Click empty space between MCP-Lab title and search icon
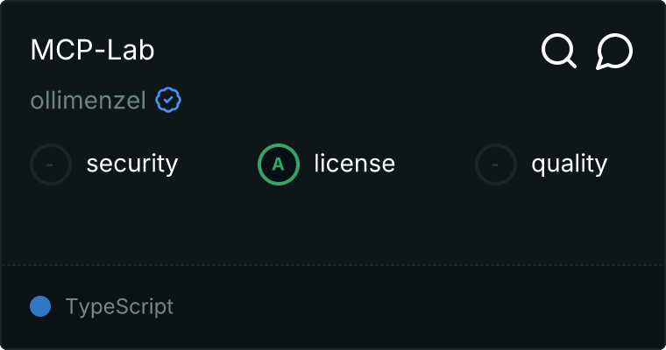Viewport: 666px width, 350px height. coord(351,51)
